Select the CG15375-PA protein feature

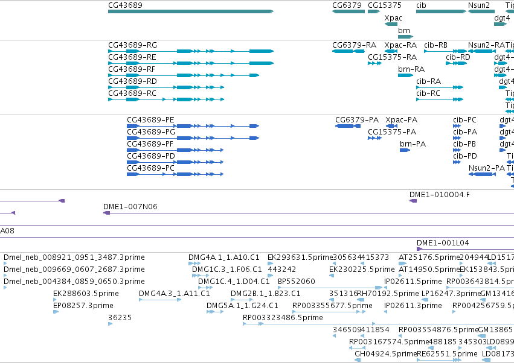374,138
